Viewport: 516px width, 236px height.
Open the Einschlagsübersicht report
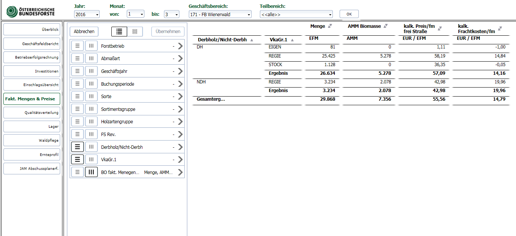point(32,85)
